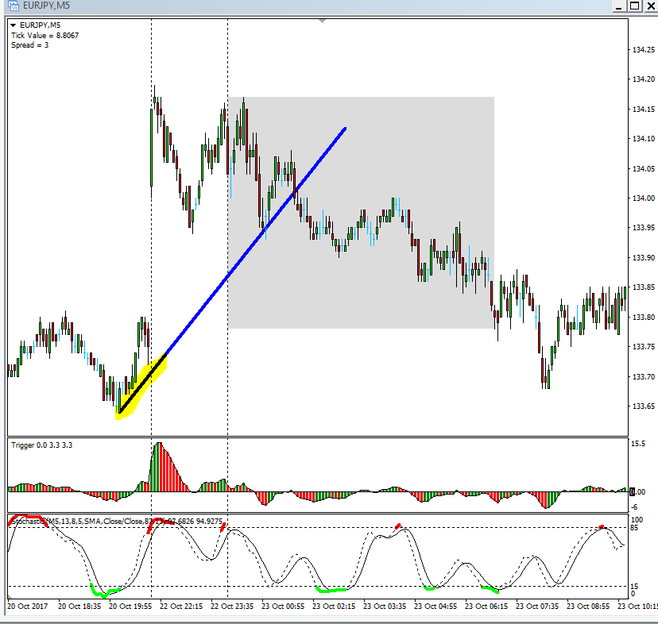
Task: Click the 15.5 value on the Trigger scale
Action: point(637,445)
